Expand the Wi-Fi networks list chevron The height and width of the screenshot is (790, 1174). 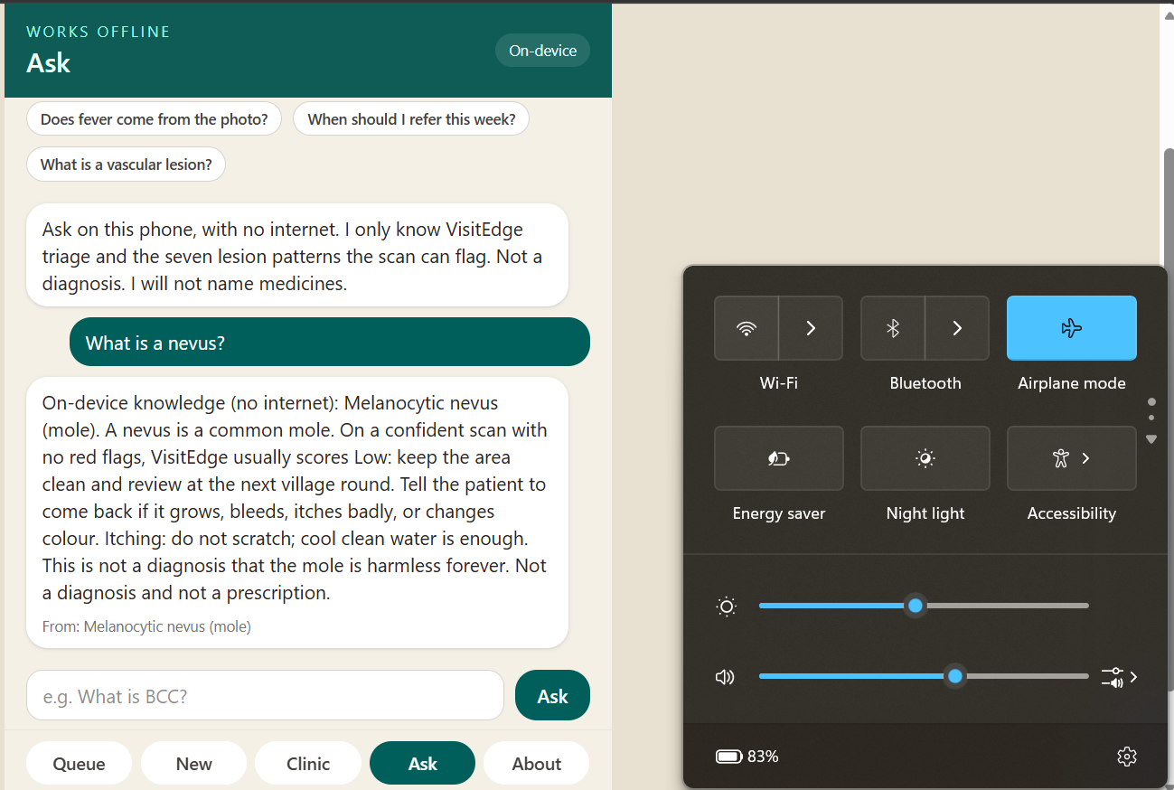(x=811, y=328)
